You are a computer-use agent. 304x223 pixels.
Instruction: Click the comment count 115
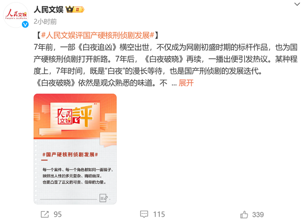159,214
